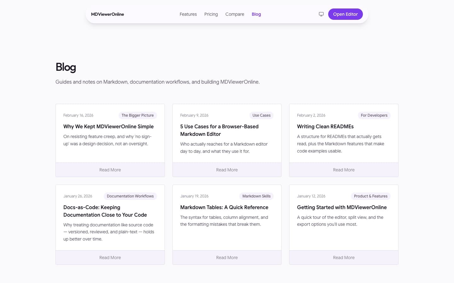
Task: Click the Open Editor button
Action: click(346, 14)
